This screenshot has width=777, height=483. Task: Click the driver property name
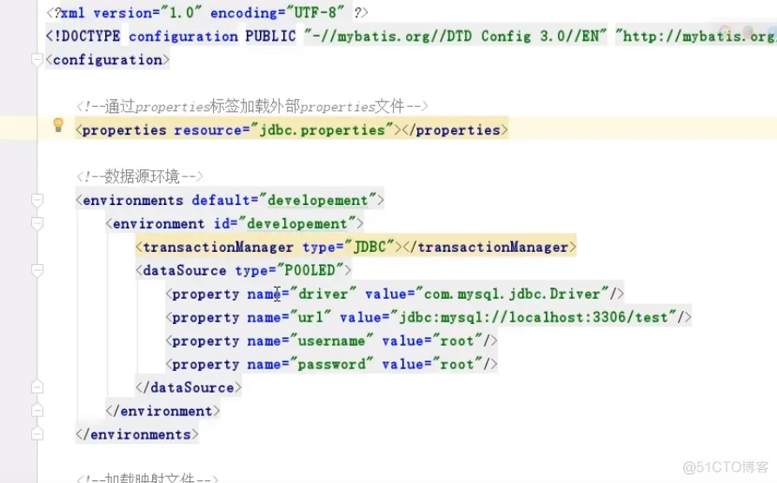tap(323, 294)
